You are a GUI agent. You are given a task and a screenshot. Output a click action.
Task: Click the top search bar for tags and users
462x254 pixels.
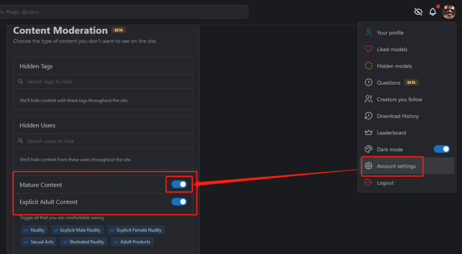click(124, 12)
